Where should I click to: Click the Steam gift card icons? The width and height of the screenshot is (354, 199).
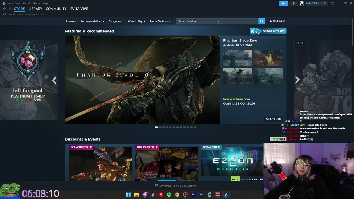point(256,31)
